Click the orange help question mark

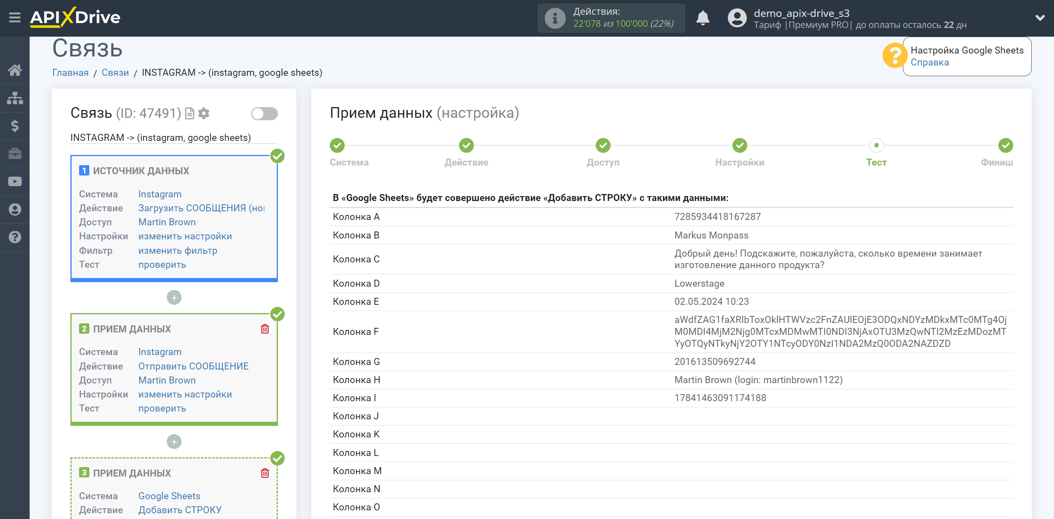coord(894,56)
